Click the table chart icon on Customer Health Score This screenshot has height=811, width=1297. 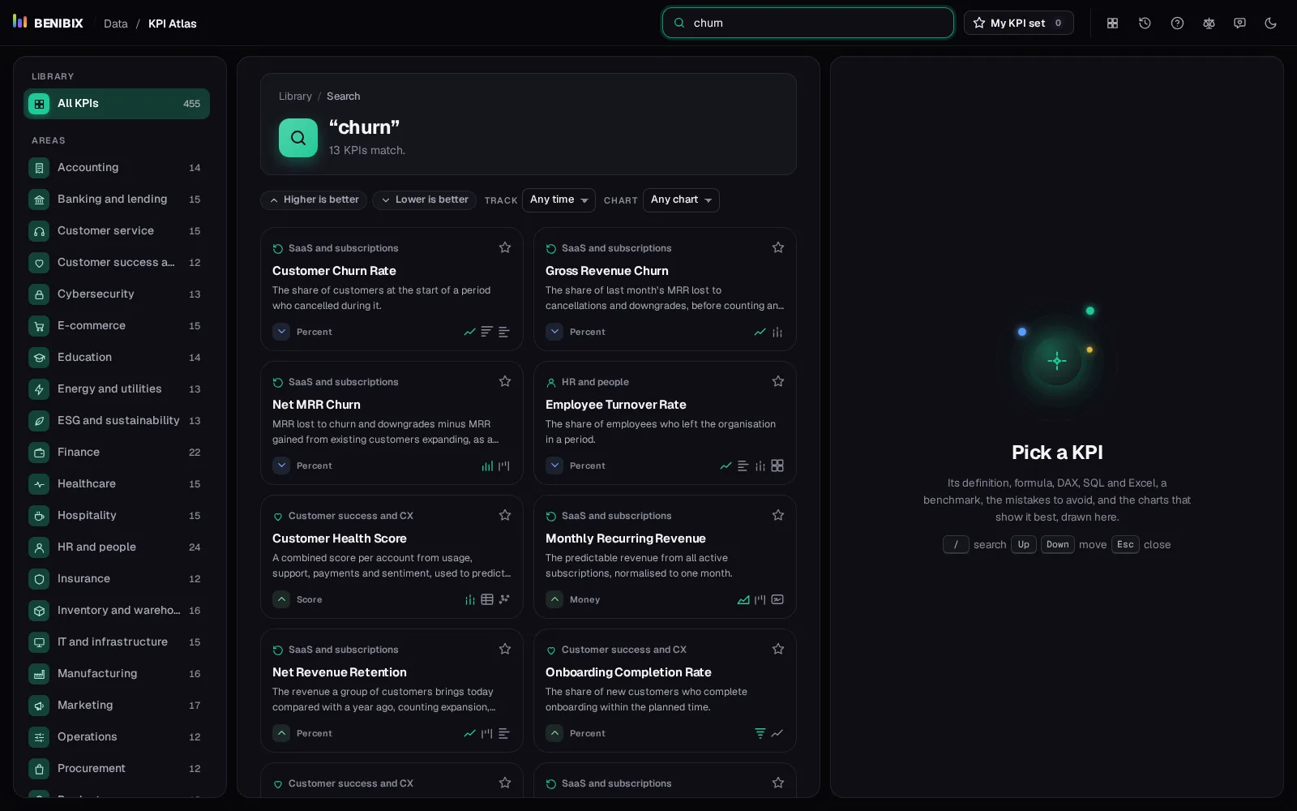pos(487,599)
